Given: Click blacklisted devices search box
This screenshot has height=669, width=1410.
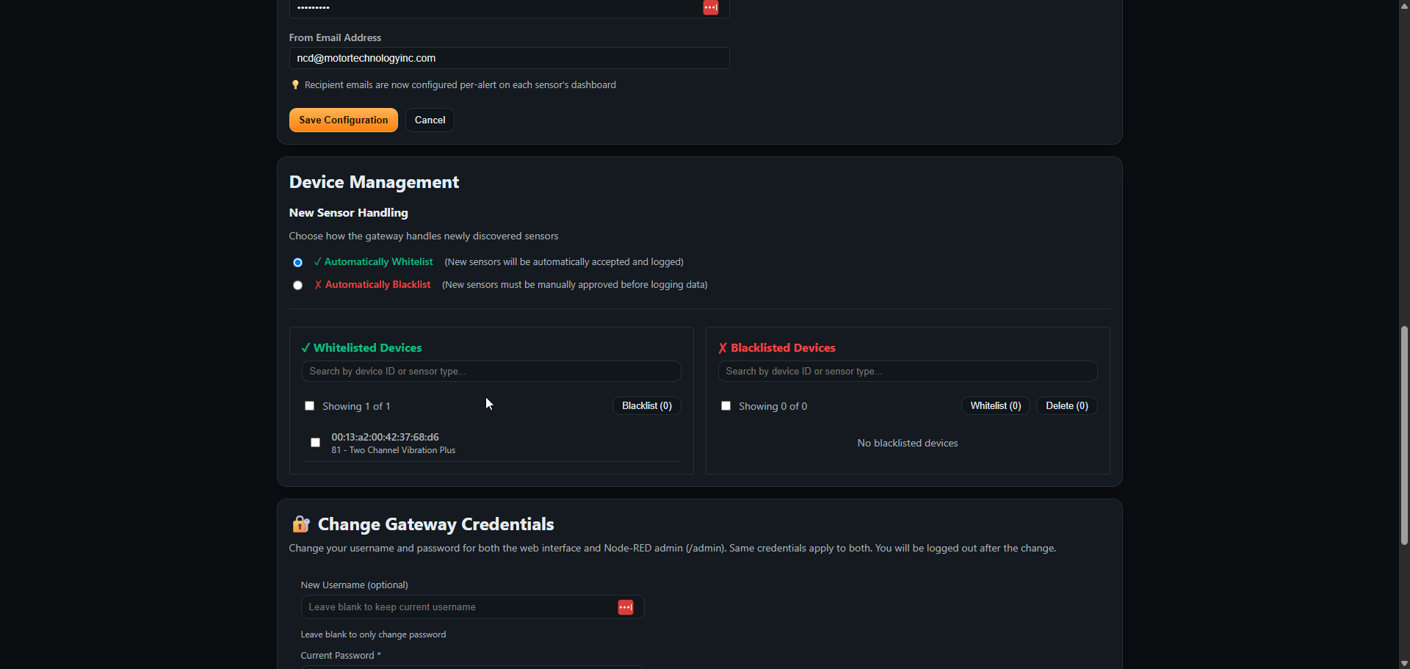Looking at the screenshot, I should click(907, 372).
